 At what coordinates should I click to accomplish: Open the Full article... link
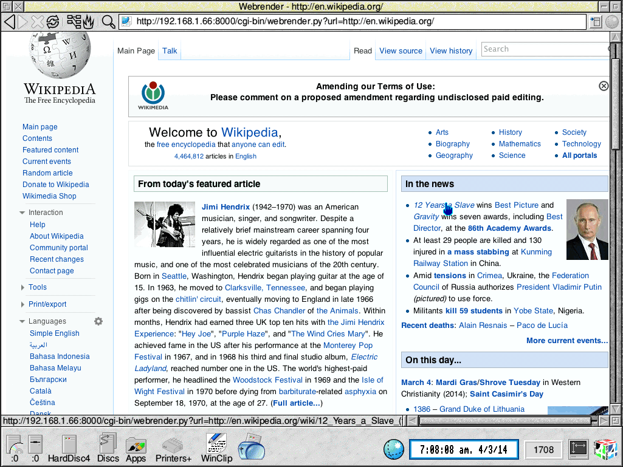pyautogui.click(x=297, y=403)
